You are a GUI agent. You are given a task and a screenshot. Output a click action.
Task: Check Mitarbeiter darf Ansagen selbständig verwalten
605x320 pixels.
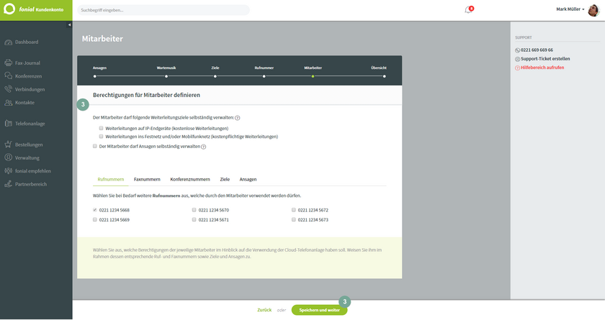(x=95, y=146)
